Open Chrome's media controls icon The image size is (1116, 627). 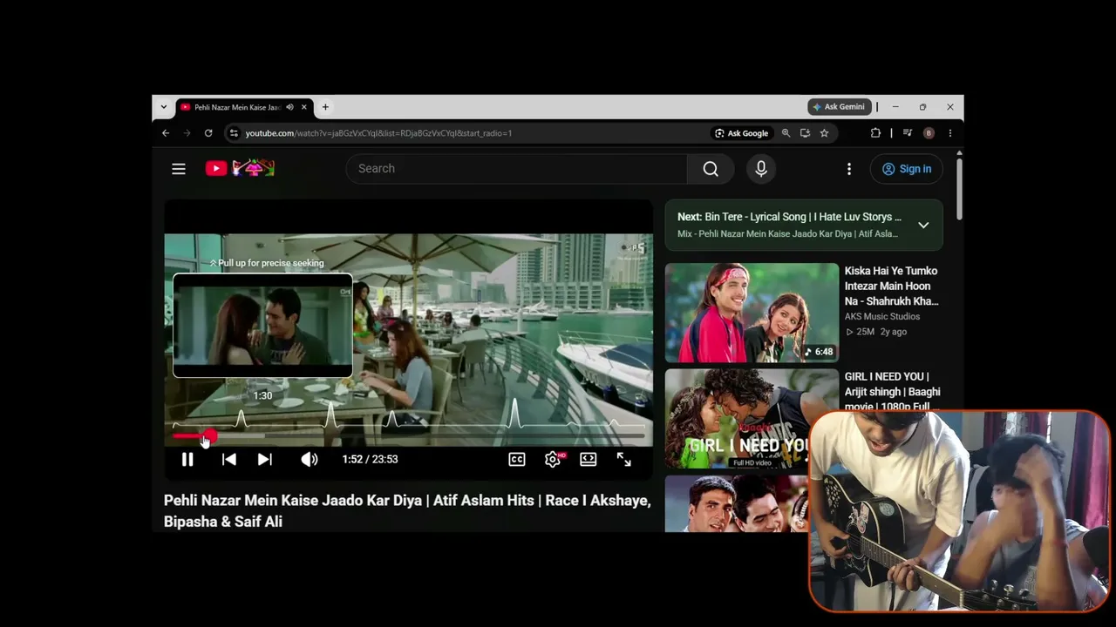point(908,133)
